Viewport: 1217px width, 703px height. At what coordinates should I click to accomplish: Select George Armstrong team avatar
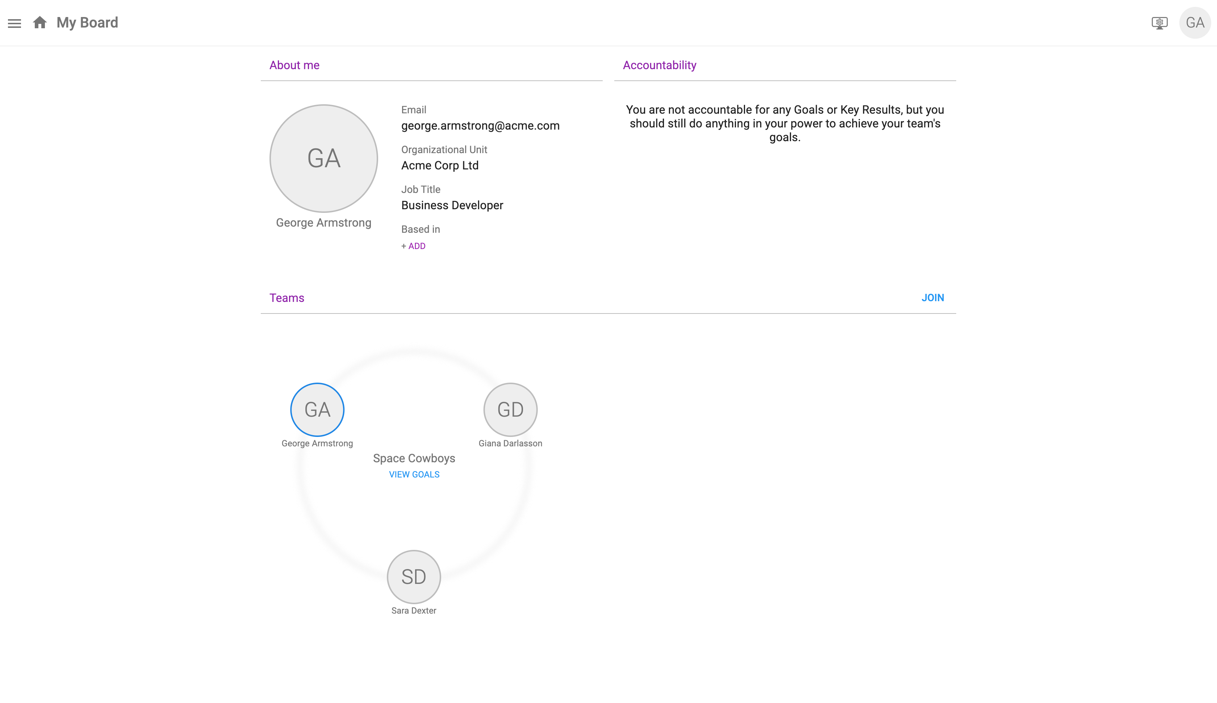(x=317, y=410)
